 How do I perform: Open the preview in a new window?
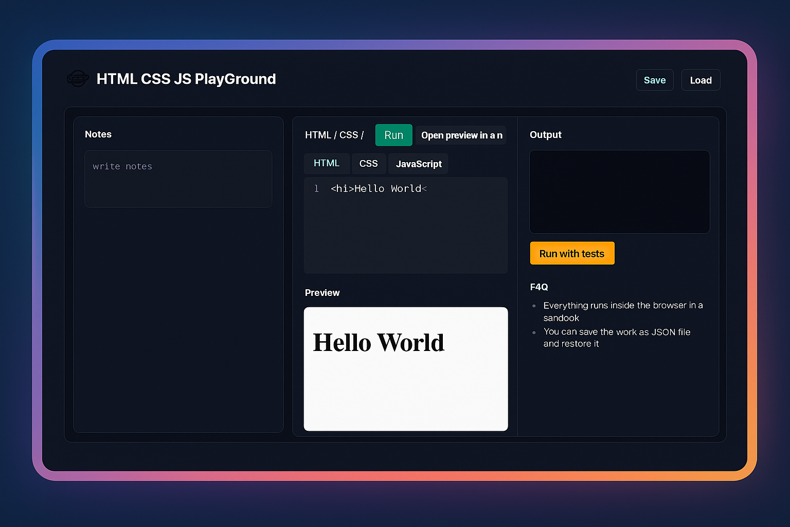461,135
